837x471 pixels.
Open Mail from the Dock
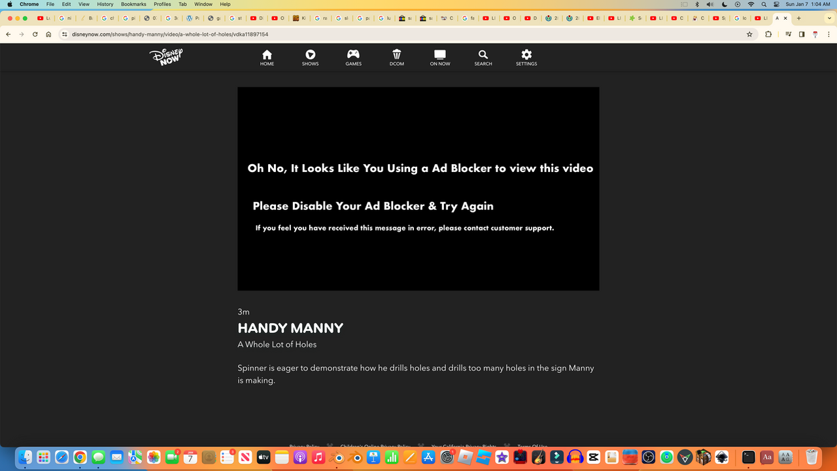(116, 457)
